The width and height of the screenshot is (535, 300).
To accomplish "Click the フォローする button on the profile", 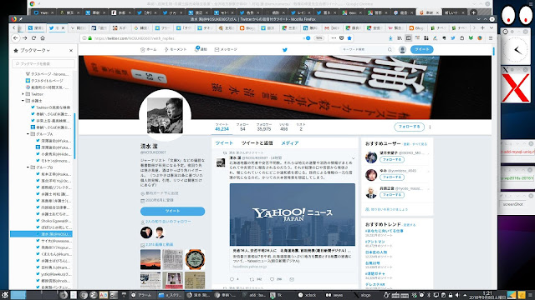I will click(x=409, y=127).
